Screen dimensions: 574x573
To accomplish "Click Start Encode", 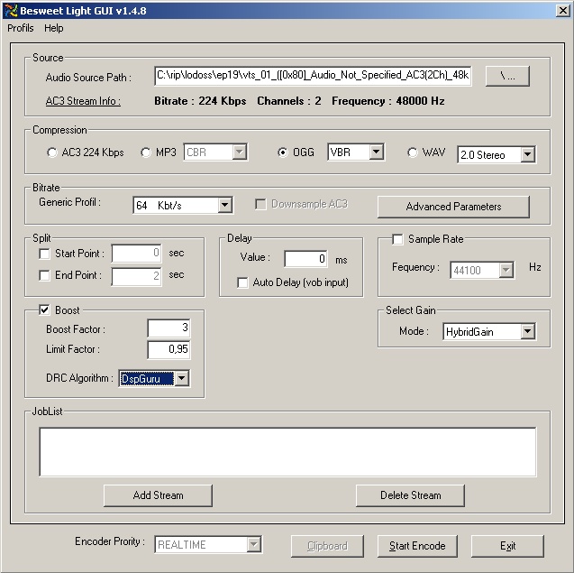I will (x=417, y=546).
